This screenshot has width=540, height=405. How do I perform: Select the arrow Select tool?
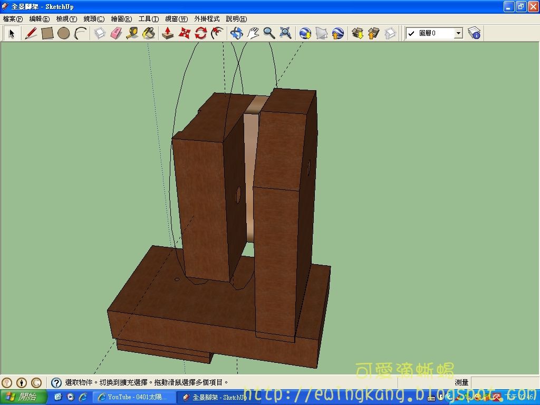(12, 33)
